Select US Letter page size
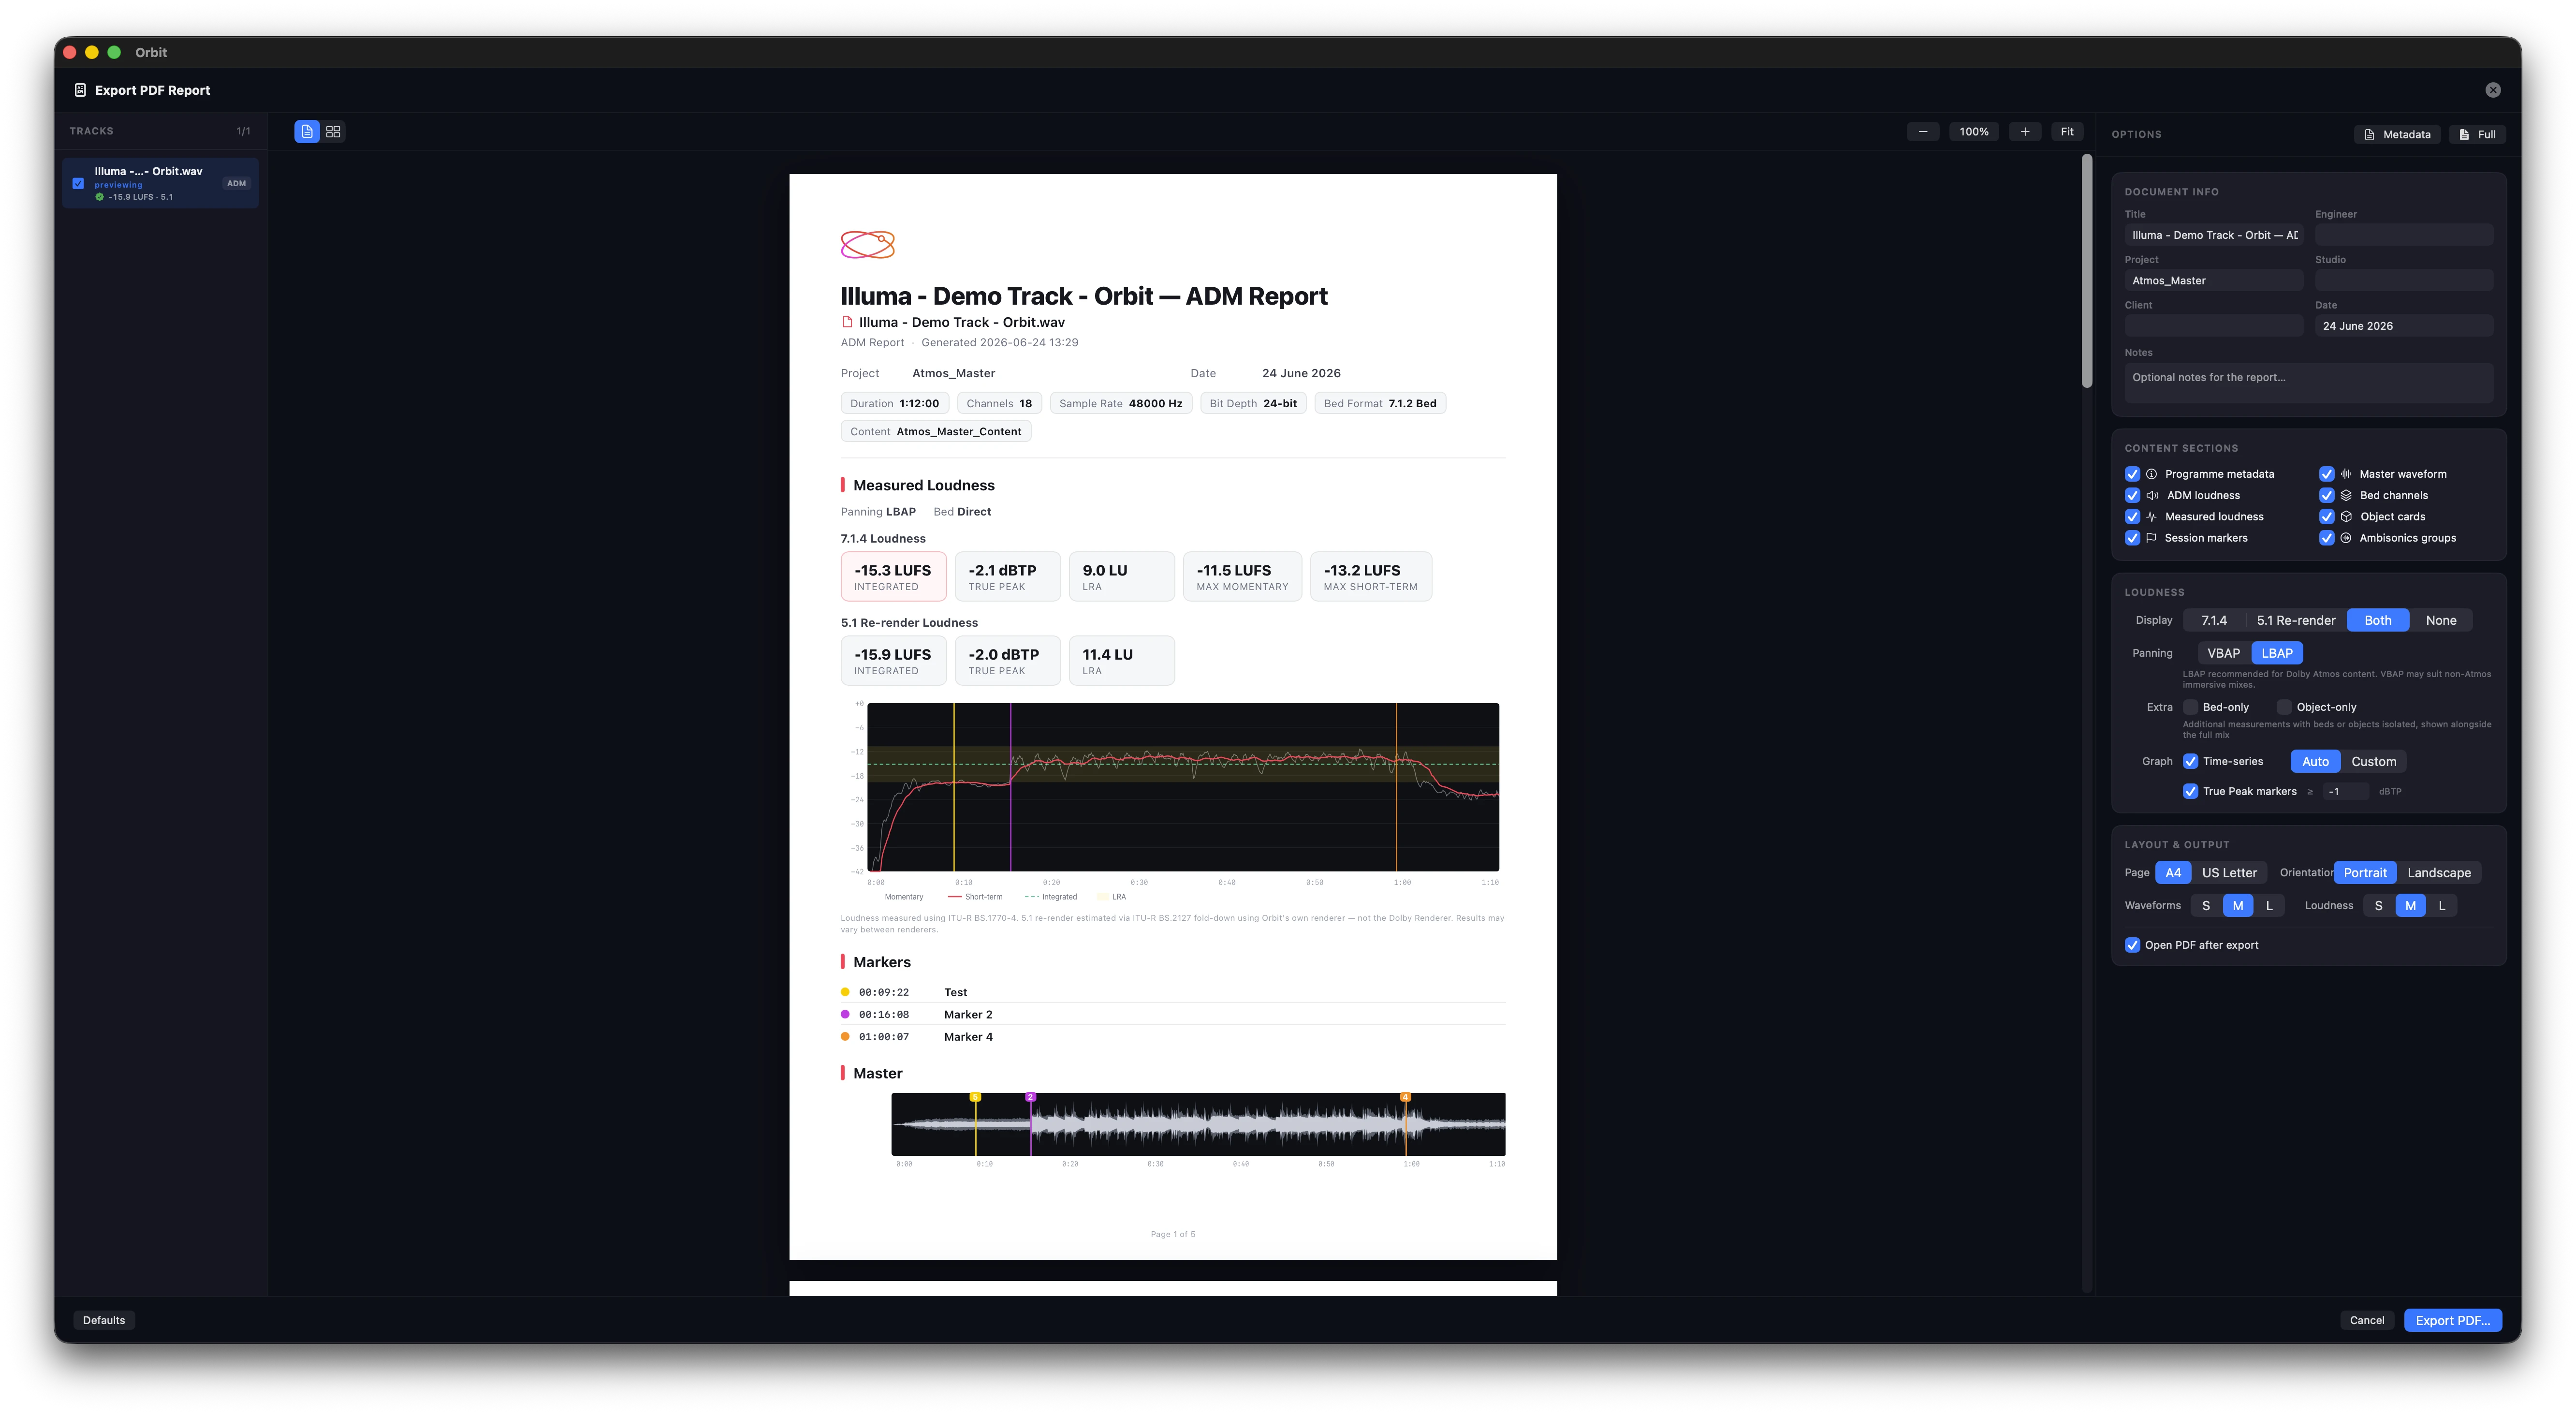Image resolution: width=2576 pixels, height=1415 pixels. 2229,873
